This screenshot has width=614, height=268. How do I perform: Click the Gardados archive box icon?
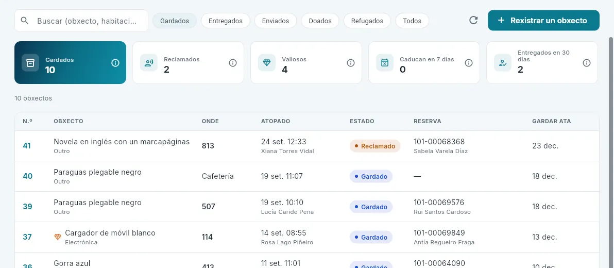(30, 63)
